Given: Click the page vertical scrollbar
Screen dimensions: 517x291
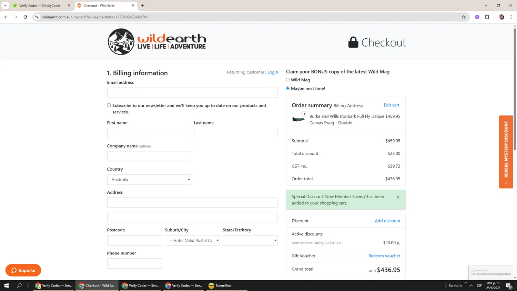Looking at the screenshot, I should pyautogui.click(x=515, y=90).
